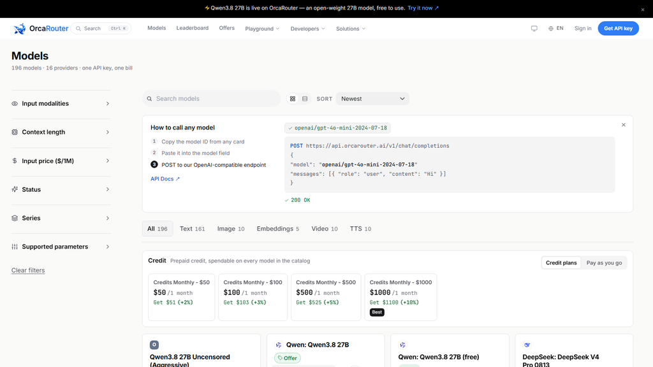The image size is (653, 367).
Task: Choose the Credits Monthly - $100 plan
Action: pos(253,297)
